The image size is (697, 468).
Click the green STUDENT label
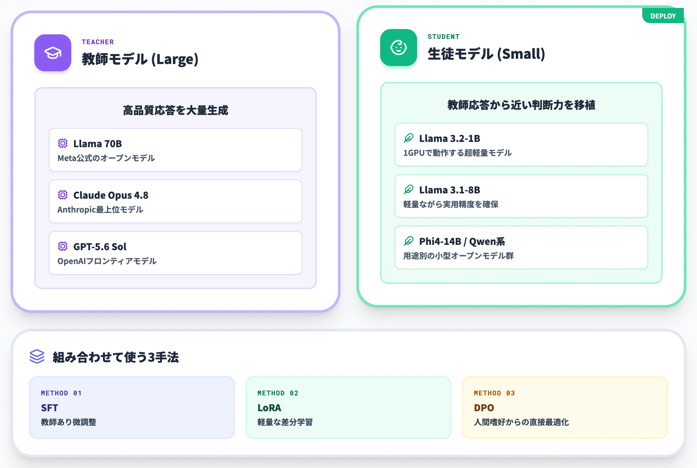444,37
